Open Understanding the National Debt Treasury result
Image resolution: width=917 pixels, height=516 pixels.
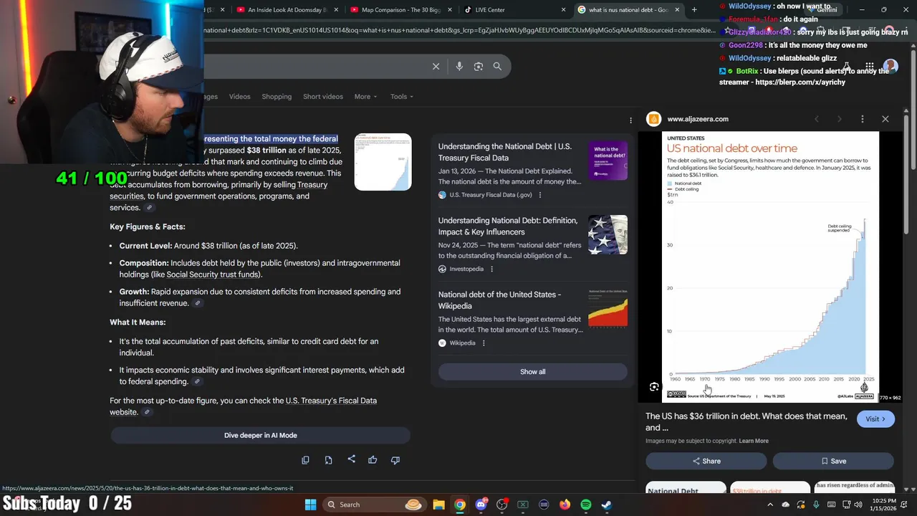point(505,152)
